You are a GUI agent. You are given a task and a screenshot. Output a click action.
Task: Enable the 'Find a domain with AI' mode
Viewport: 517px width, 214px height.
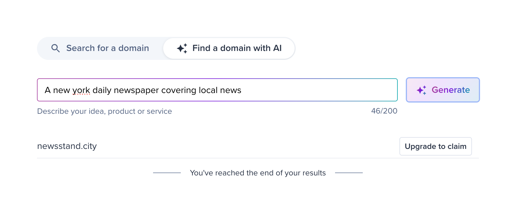pyautogui.click(x=229, y=48)
